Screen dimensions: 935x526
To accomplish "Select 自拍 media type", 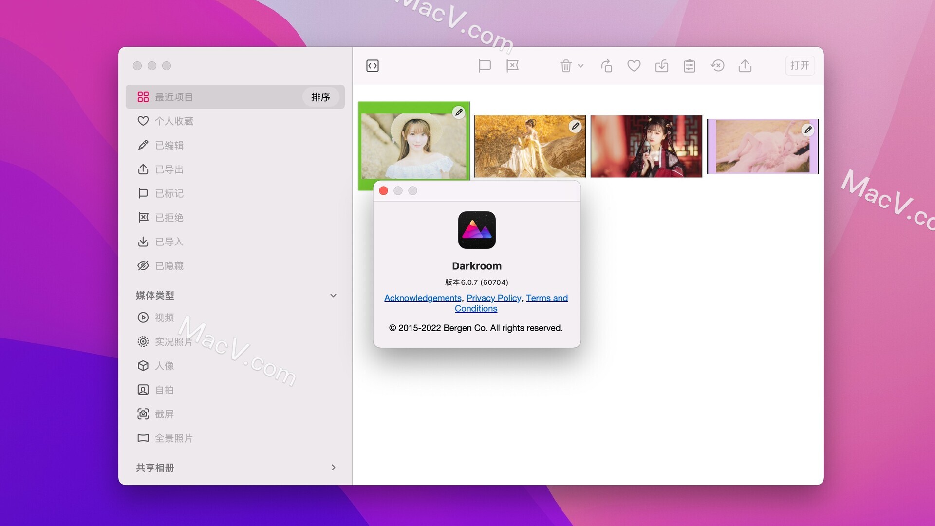I will click(x=235, y=390).
